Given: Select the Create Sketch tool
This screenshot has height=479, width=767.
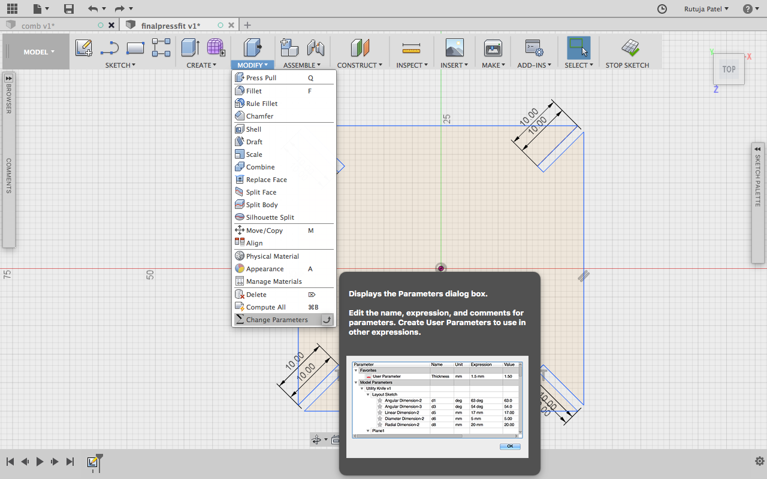Looking at the screenshot, I should (84, 48).
